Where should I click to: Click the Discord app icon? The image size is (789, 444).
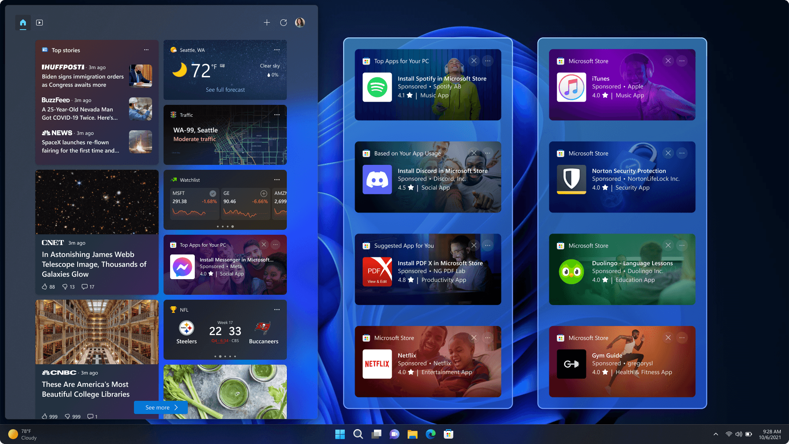tap(377, 180)
